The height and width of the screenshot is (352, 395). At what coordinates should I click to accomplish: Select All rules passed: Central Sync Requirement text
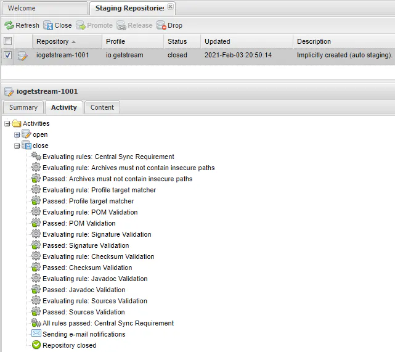(x=108, y=323)
